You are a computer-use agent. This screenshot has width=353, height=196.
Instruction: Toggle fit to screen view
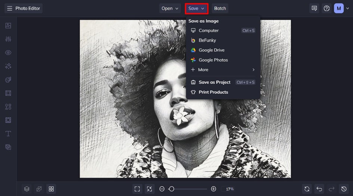[137, 189]
